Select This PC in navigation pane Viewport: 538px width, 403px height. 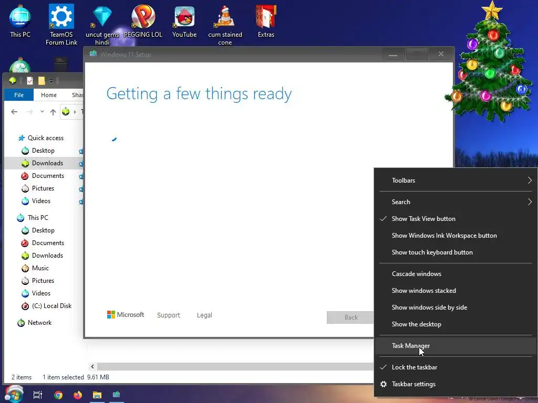[x=43, y=218]
